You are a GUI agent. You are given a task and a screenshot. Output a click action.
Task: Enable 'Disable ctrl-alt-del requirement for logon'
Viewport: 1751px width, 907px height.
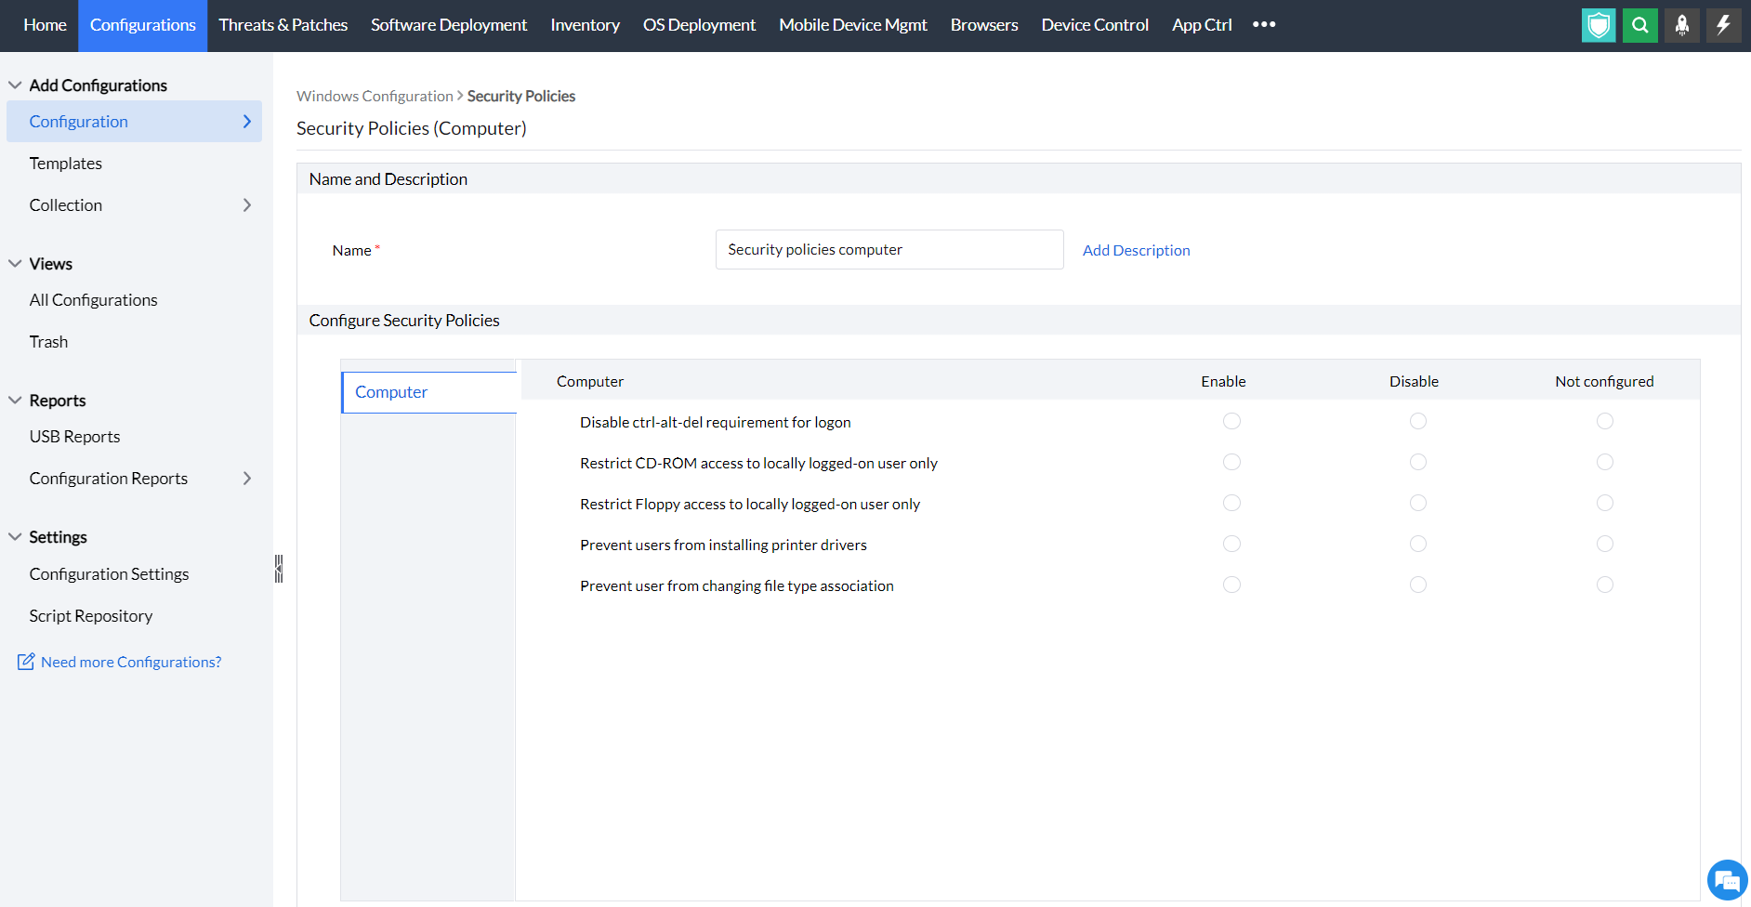point(1231,421)
